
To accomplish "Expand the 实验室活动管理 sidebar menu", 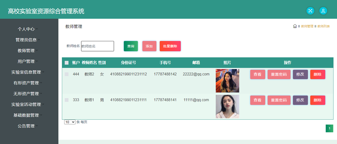I will [28, 105].
